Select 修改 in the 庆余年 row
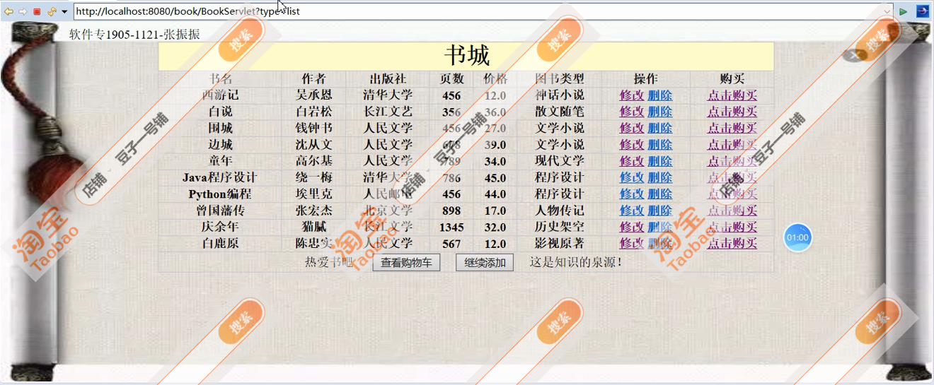 [x=632, y=227]
